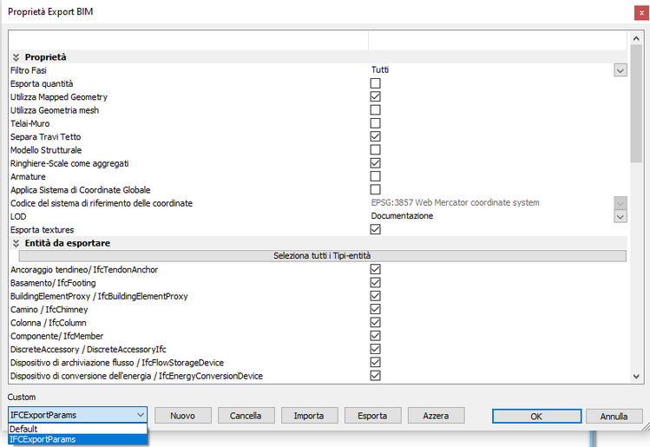The image size is (650, 447).
Task: Click the Esporta button
Action: pyautogui.click(x=372, y=416)
